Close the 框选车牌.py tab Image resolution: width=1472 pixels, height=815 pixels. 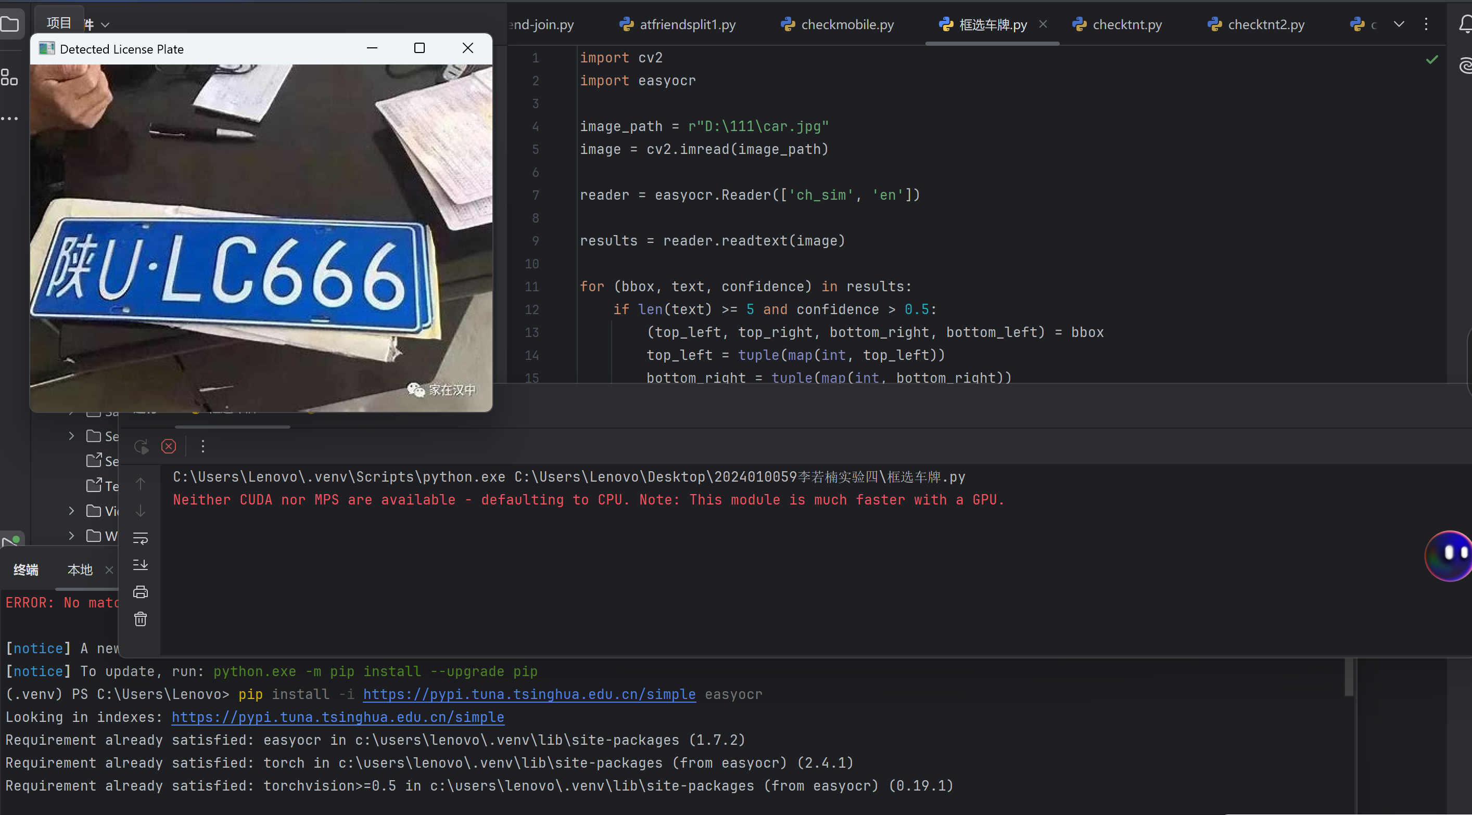(x=1043, y=24)
